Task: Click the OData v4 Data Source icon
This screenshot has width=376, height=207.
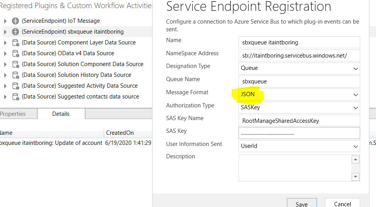Action: click(15, 54)
